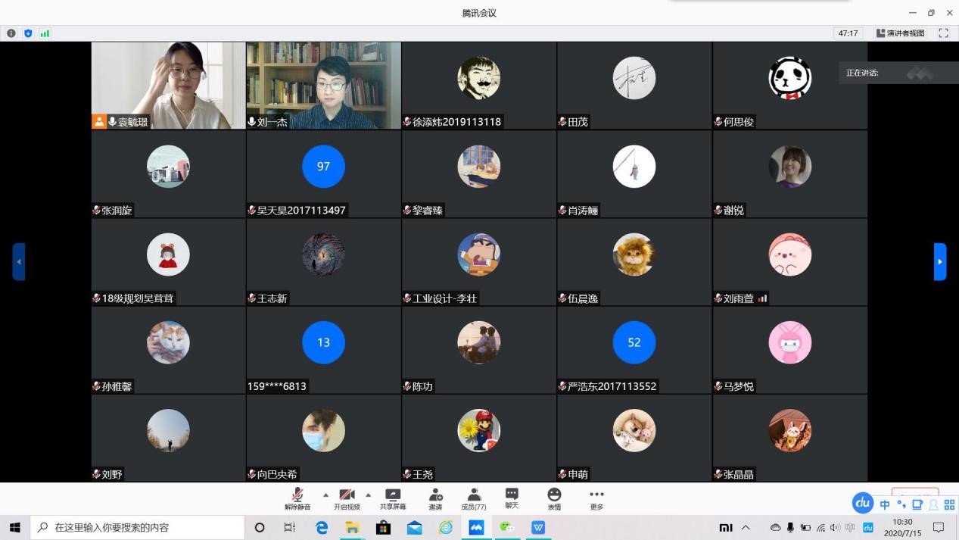
Task: Open the 邀请 (Invite) icon
Action: [x=435, y=498]
